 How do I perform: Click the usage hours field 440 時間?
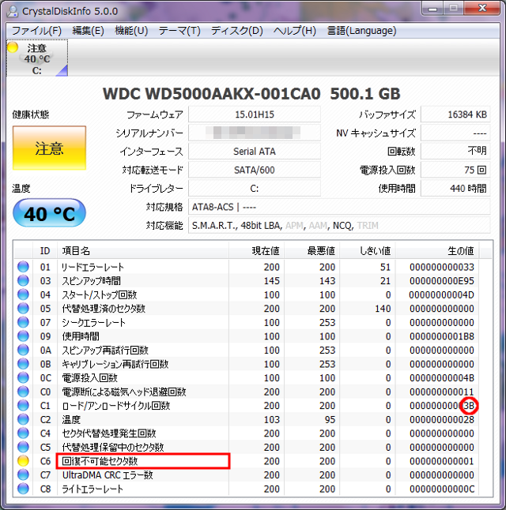(455, 189)
